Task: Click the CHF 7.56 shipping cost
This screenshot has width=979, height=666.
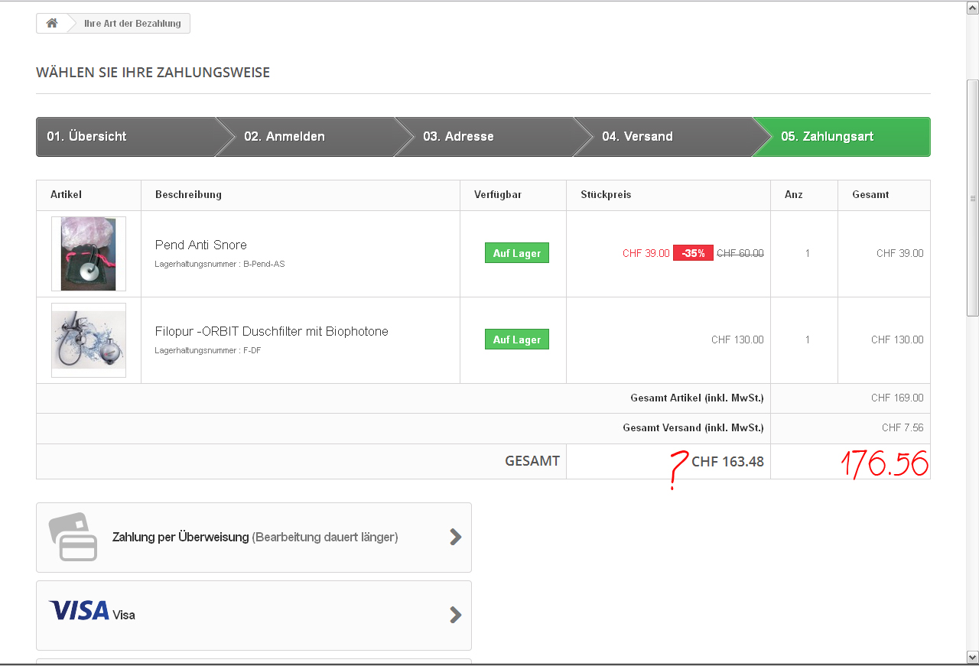Action: click(x=903, y=427)
